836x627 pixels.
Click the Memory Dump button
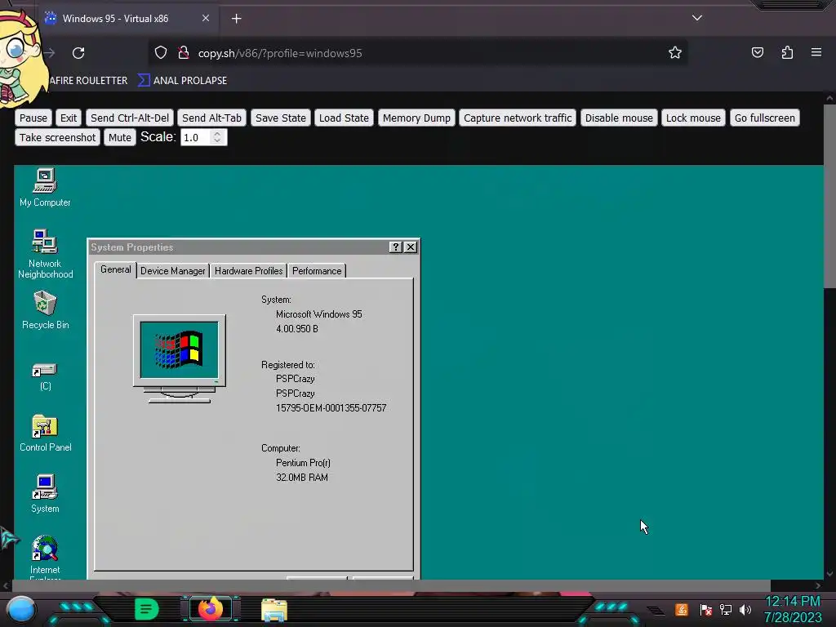coord(416,118)
